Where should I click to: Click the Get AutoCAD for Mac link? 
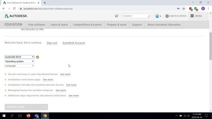[32, 29]
